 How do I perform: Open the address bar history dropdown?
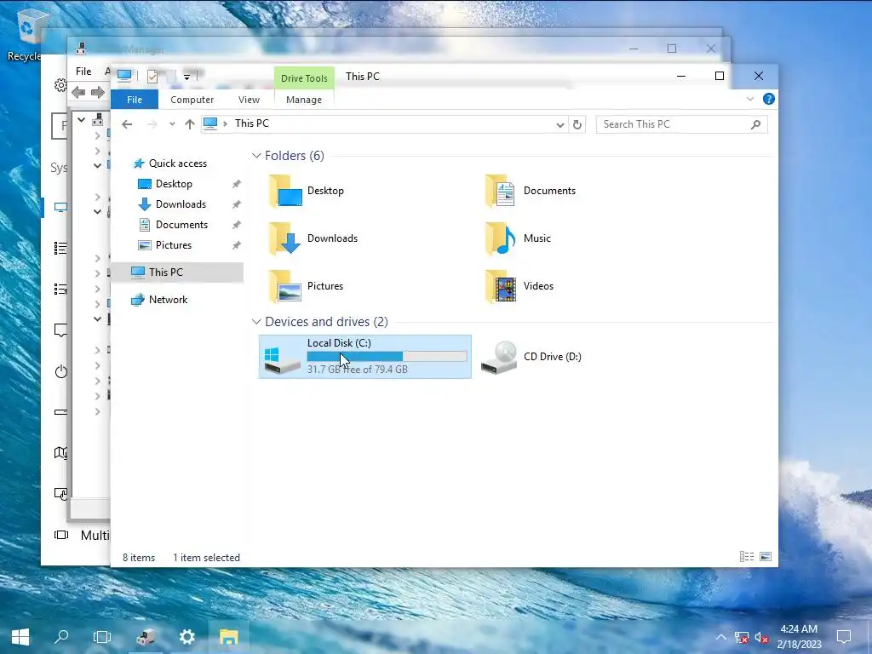pos(560,125)
